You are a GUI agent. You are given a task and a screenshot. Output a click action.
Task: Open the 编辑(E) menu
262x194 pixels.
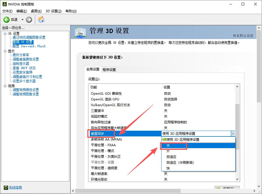pos(22,11)
